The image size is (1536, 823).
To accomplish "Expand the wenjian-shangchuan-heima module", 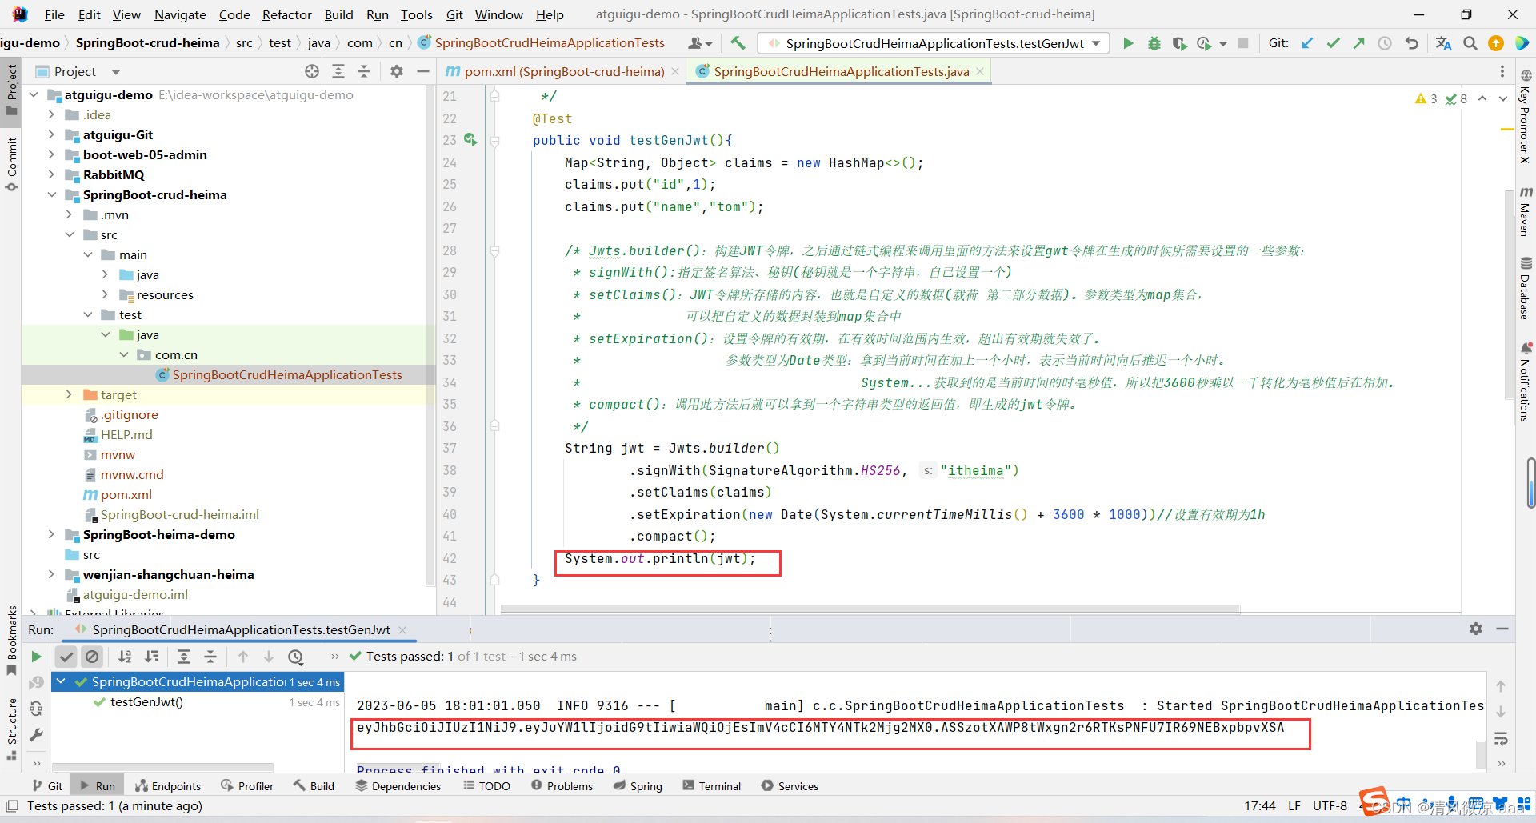I will (x=51, y=575).
